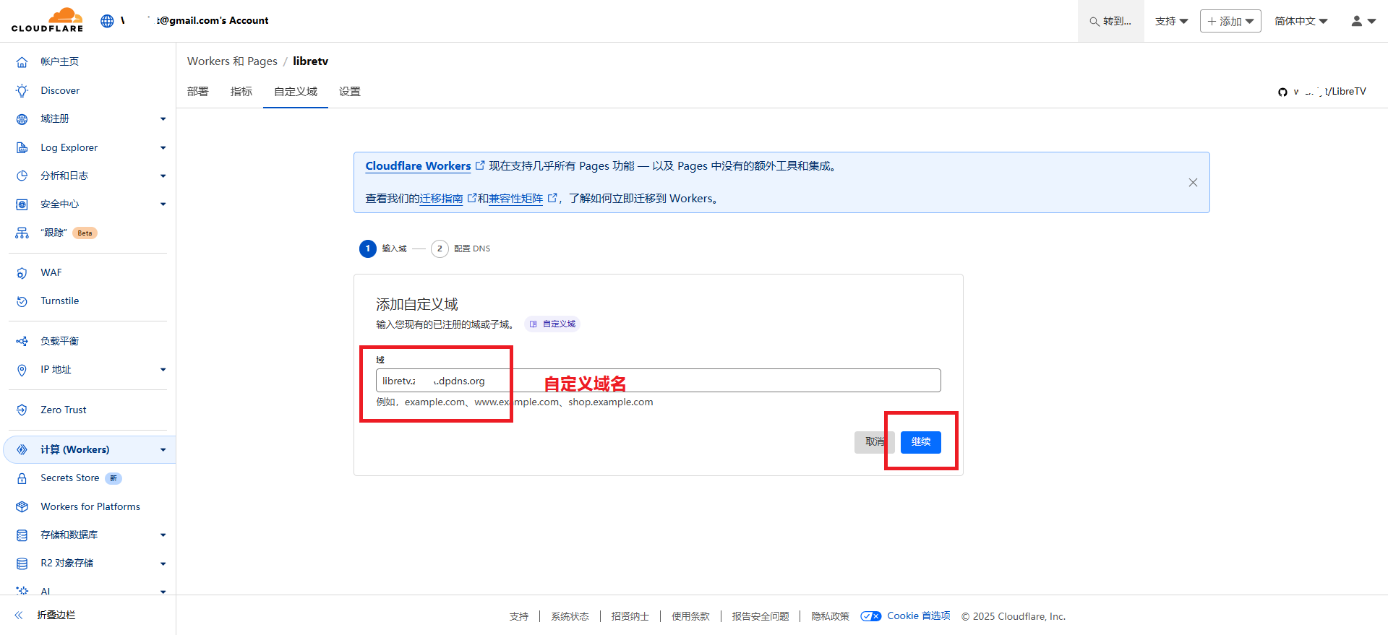Dismiss the Workers info banner
This screenshot has height=635, width=1388.
(1193, 183)
